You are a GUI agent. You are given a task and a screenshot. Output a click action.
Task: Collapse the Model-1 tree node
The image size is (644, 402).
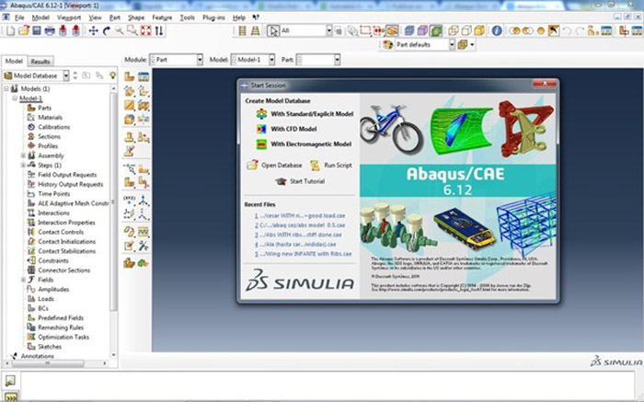(x=15, y=98)
